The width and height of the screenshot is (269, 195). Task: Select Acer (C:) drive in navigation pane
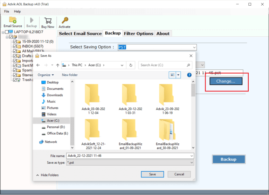coord(51,121)
